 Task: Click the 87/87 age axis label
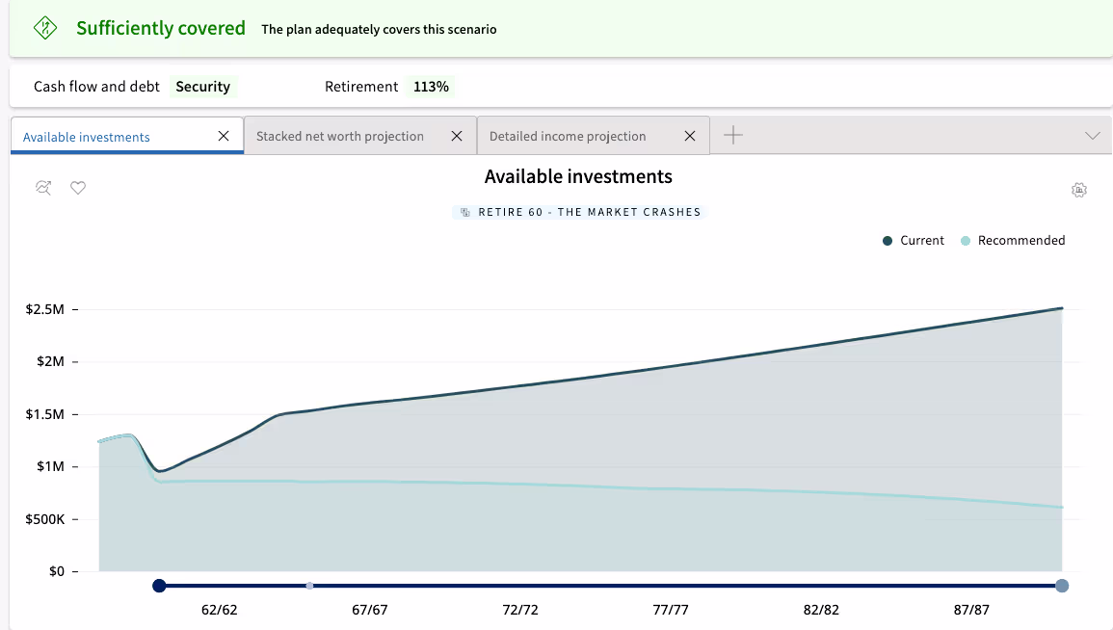point(971,610)
